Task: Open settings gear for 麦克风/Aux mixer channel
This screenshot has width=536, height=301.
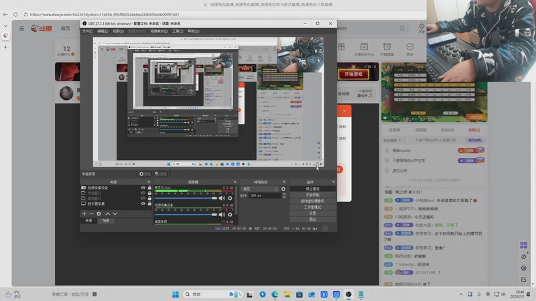Action: (230, 198)
